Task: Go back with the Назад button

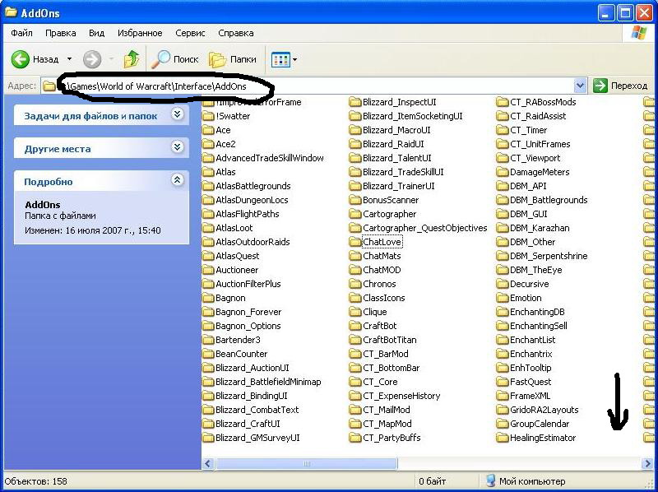Action: [x=35, y=59]
